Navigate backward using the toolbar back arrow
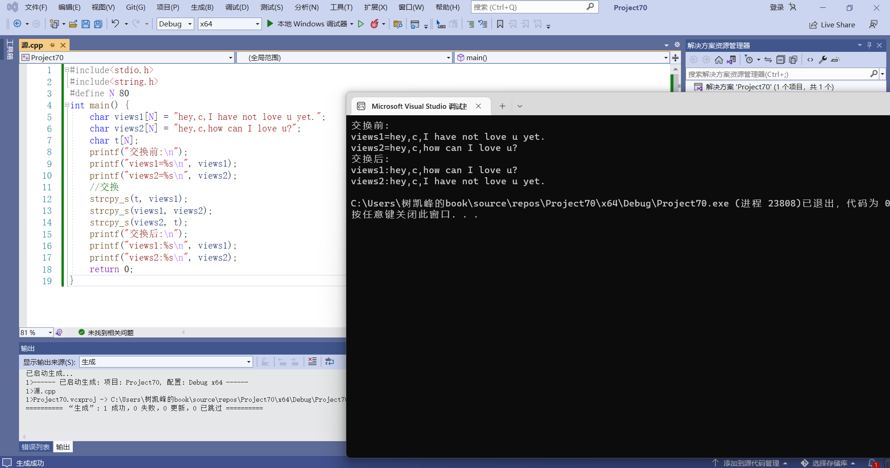 coord(18,24)
